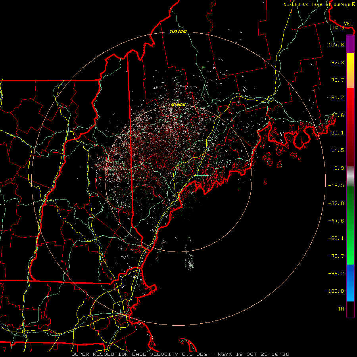Click the 45.6 velocity scale value
357x357 pixels.
[x=338, y=115]
